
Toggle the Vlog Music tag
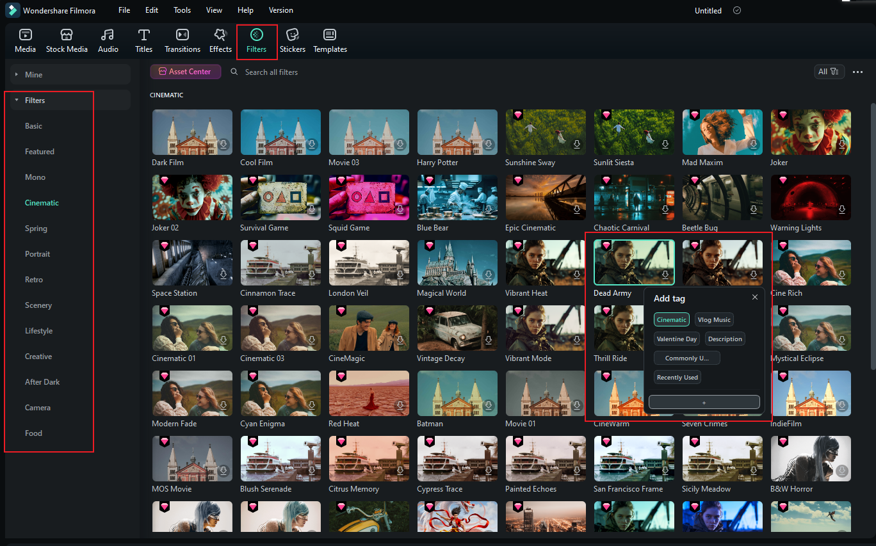click(x=714, y=319)
